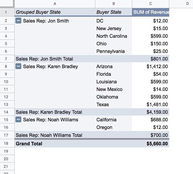Collapse the Sales Rep: Karen Bradley group
Screen dimensions: 193x174
pos(18,66)
